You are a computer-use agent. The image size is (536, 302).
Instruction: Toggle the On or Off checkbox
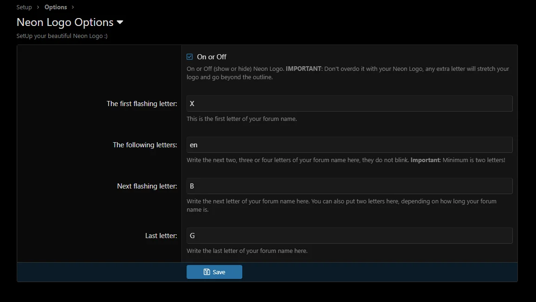click(x=190, y=57)
